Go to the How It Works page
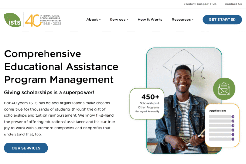 150,20
